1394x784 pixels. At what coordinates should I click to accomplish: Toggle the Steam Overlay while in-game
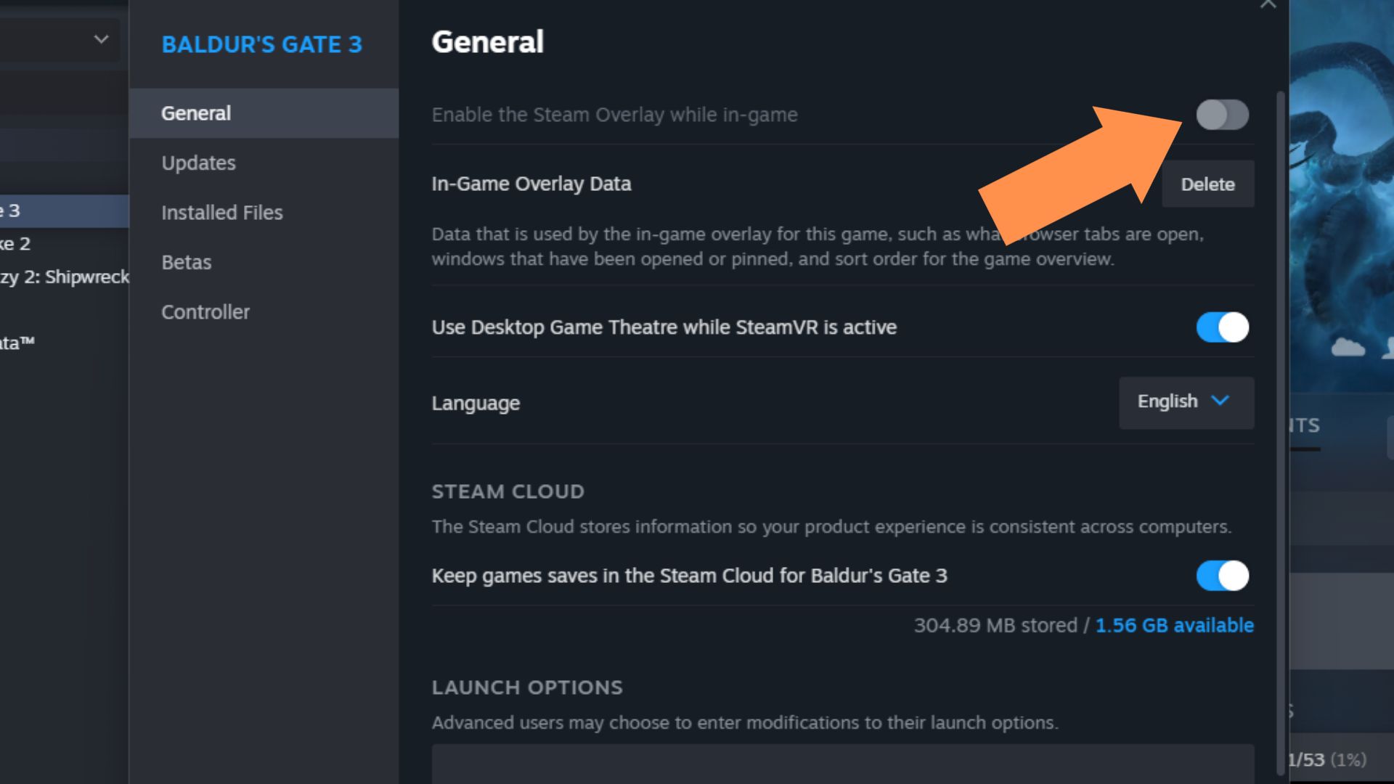tap(1223, 114)
